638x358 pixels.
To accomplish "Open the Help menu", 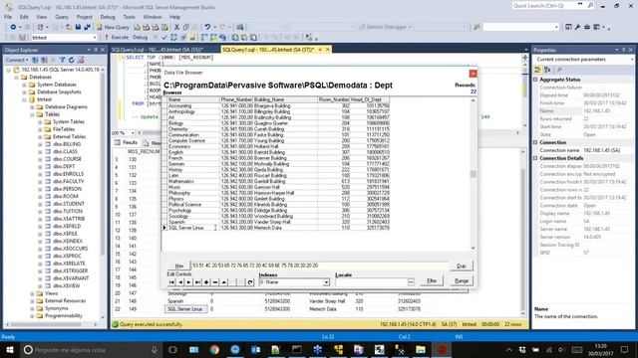I will click(x=175, y=17).
